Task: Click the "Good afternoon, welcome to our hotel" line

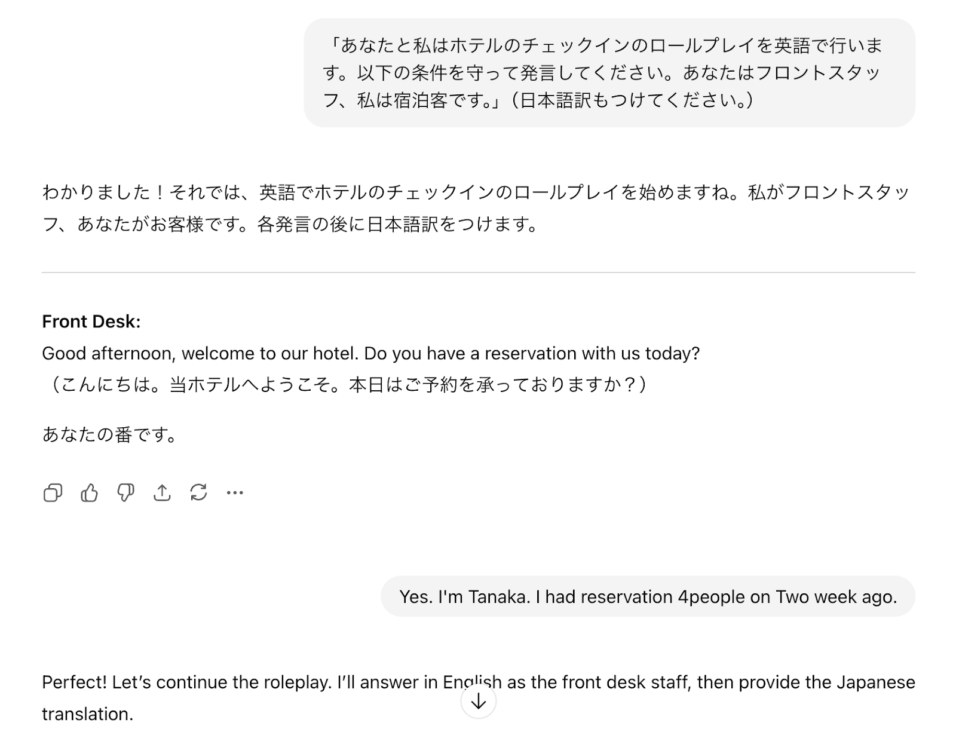Action: pyautogui.click(x=370, y=354)
